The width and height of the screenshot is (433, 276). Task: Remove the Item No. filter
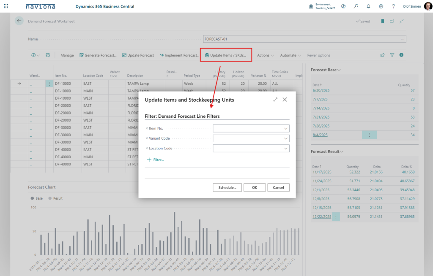click(x=147, y=128)
